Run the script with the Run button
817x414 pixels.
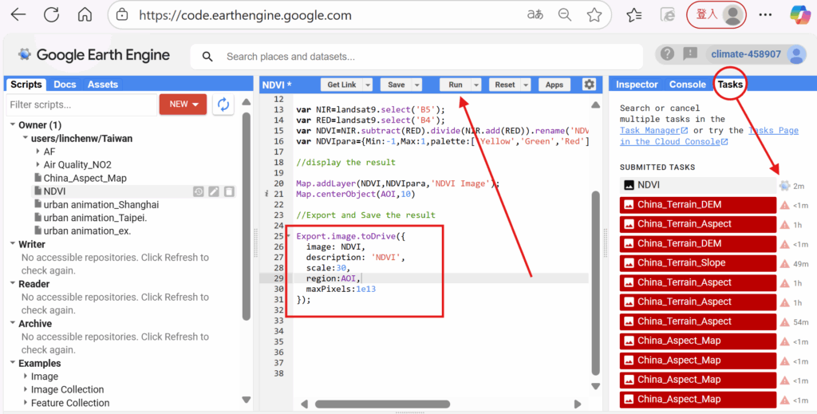point(456,85)
